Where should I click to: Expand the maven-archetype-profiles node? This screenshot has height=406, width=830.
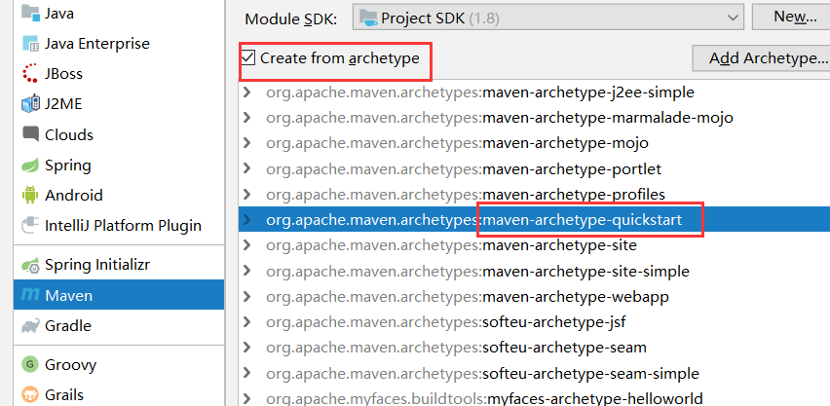coord(246,195)
